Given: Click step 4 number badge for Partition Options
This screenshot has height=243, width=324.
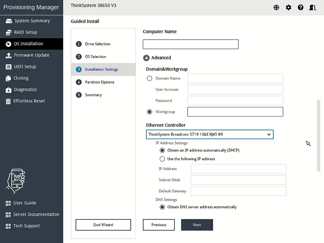Looking at the screenshot, I should (x=79, y=82).
